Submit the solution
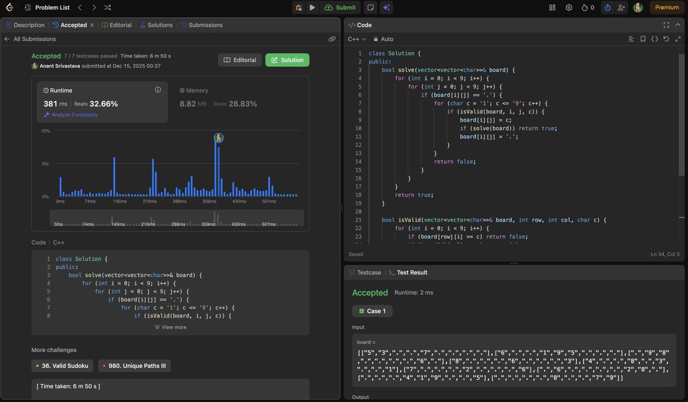Image resolution: width=688 pixels, height=402 pixels. (340, 7)
